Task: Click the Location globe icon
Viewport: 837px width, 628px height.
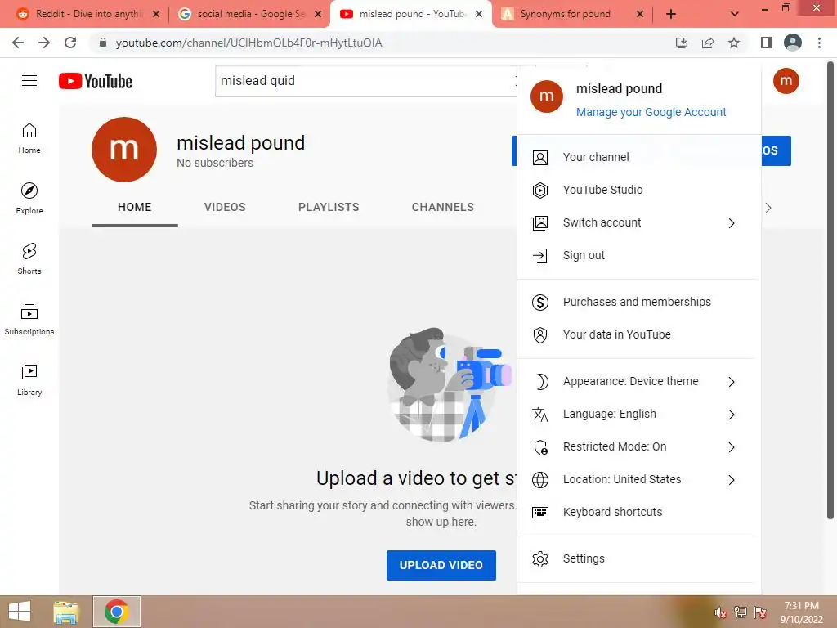Action: click(x=539, y=479)
